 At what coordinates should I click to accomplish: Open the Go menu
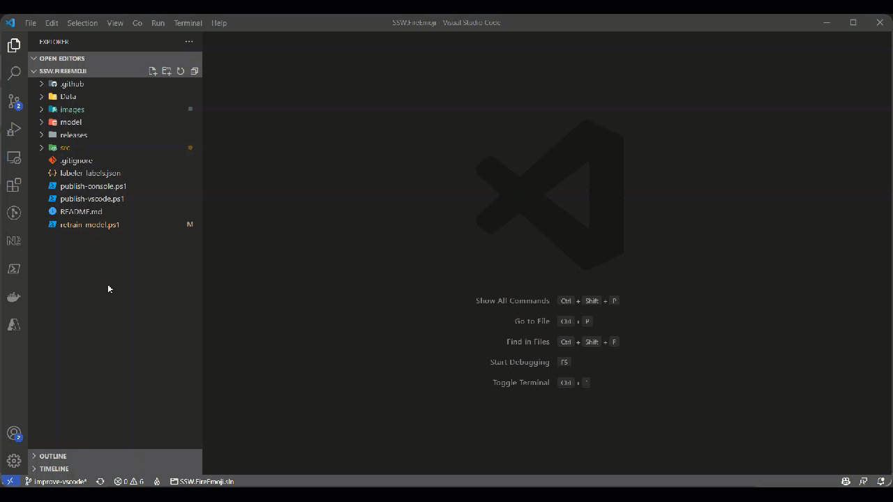click(x=137, y=23)
